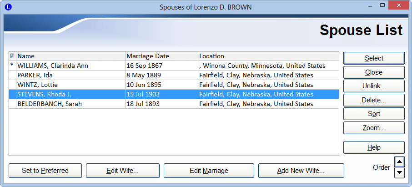The height and width of the screenshot is (187, 412).
Task: Click Edit Marriage button
Action: [209, 171]
